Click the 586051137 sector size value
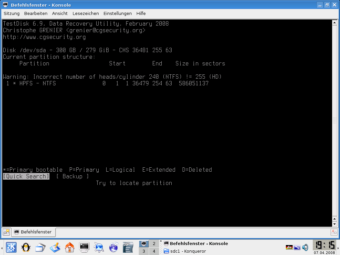 pos(194,83)
